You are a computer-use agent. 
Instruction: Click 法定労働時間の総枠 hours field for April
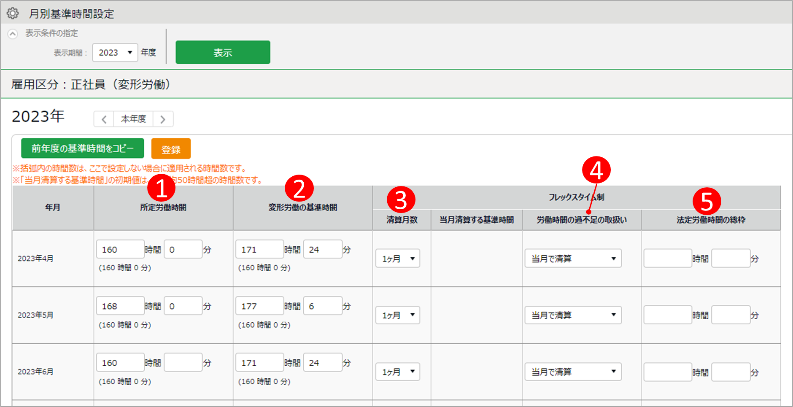pos(667,259)
